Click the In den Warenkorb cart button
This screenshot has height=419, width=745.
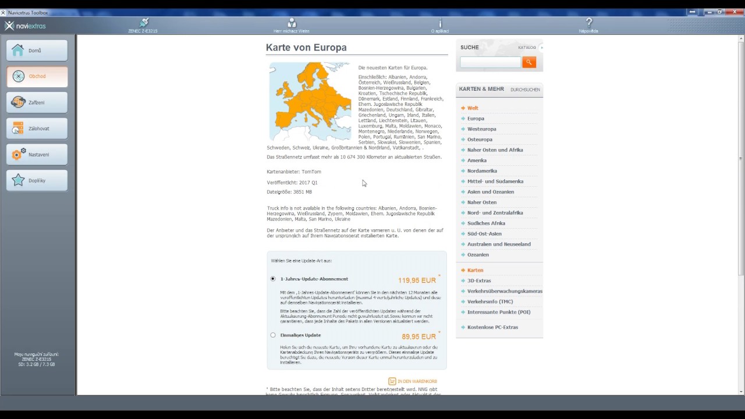413,381
